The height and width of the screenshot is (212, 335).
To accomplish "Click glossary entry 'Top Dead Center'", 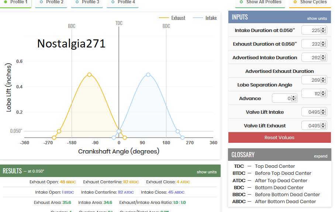I will 275,166.
